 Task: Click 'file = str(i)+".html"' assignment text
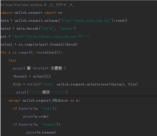pos(34,84)
